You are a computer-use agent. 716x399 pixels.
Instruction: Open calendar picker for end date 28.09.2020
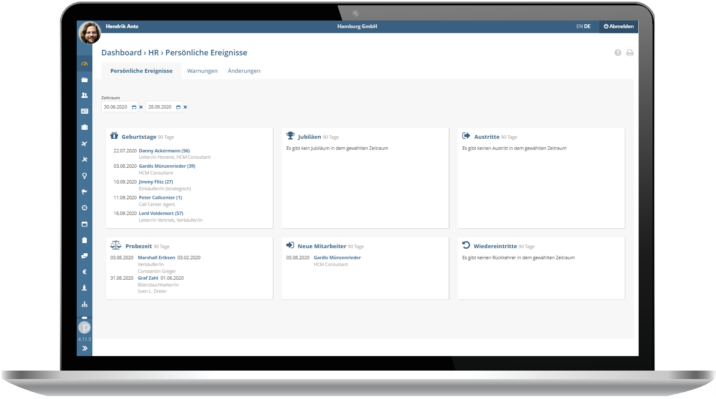(x=178, y=107)
